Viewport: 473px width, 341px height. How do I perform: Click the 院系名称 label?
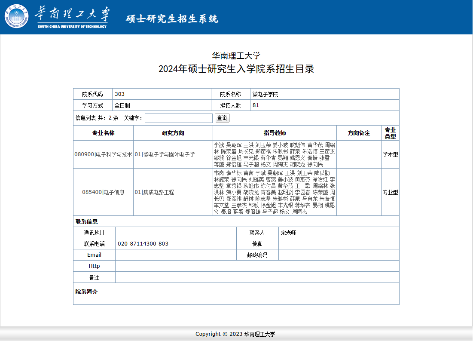pyautogui.click(x=230, y=94)
